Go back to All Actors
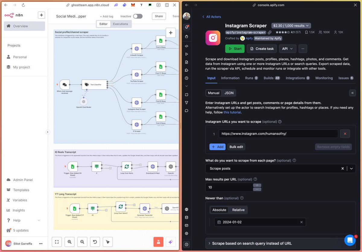362x252 pixels. point(211,17)
